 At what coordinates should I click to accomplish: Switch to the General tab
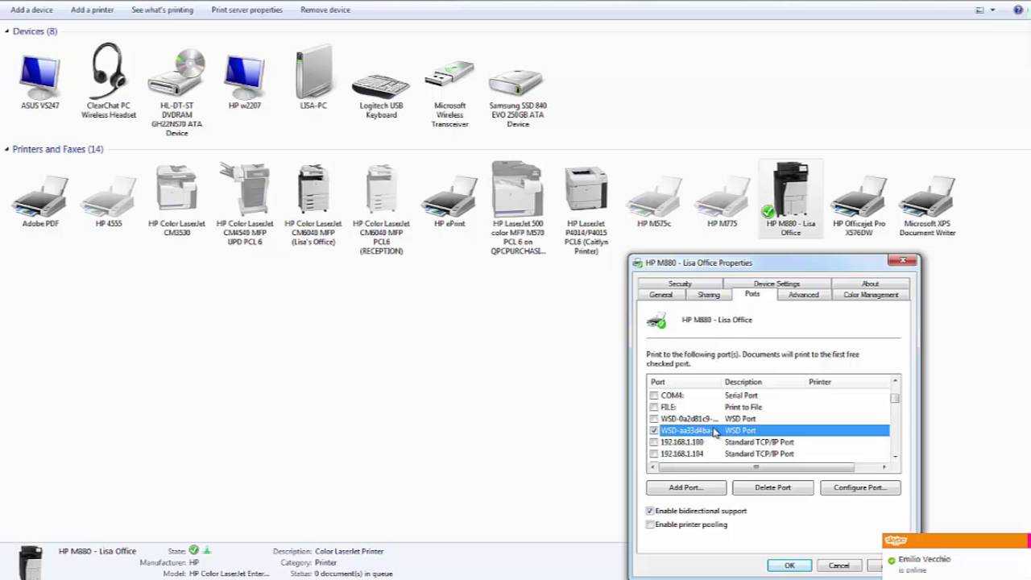[x=660, y=295]
